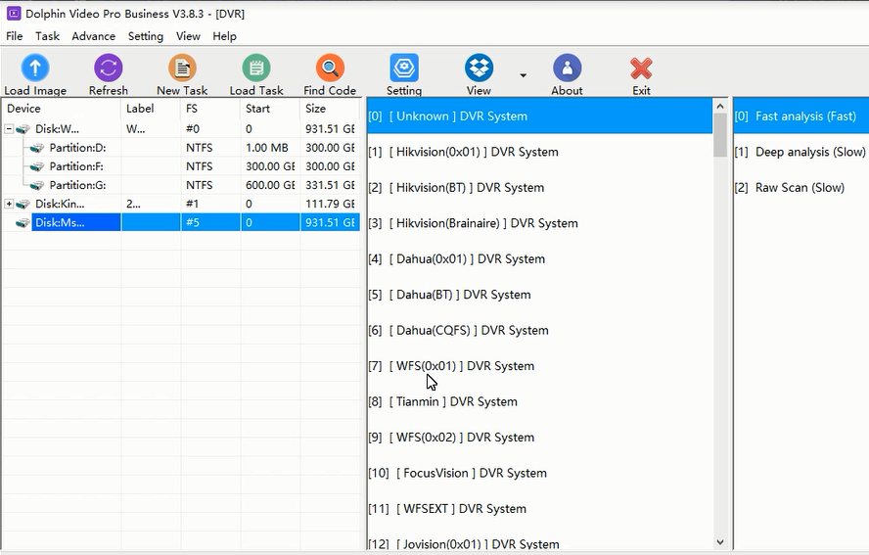
Task: Select the Partition:F: tree row
Action: click(x=181, y=166)
